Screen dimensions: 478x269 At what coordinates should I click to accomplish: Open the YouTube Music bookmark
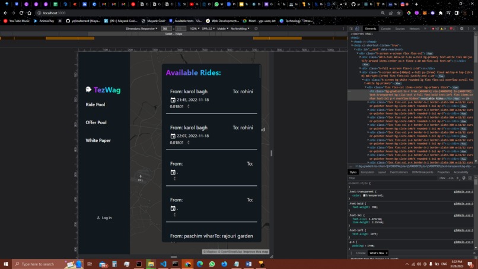(x=17, y=21)
